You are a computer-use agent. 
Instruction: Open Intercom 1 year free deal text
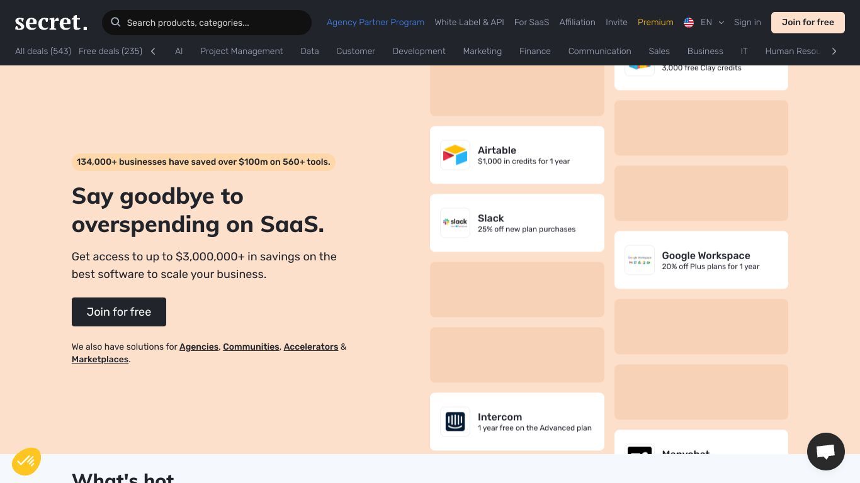535,428
